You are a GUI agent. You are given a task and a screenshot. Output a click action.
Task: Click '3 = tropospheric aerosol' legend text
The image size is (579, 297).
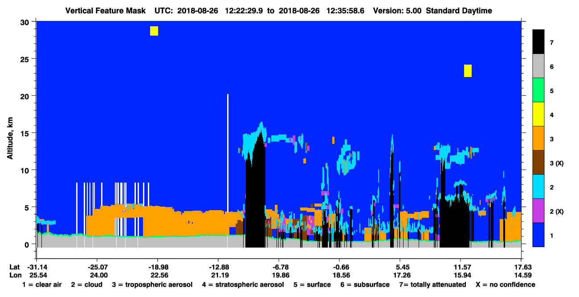pyautogui.click(x=152, y=285)
